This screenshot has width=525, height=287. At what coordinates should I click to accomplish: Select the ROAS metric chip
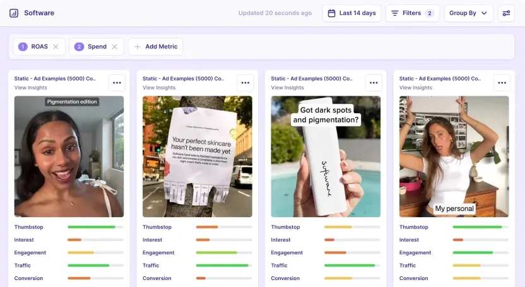tap(34, 47)
